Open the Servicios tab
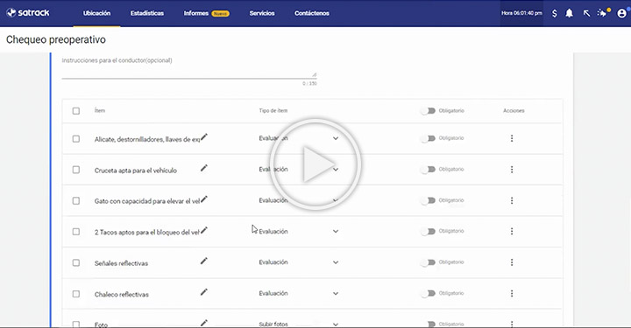This screenshot has width=631, height=328. click(262, 13)
